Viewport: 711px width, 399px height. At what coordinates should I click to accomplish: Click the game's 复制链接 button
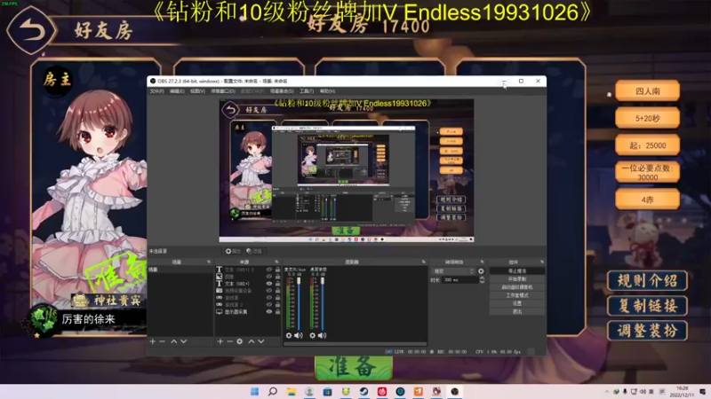(647, 306)
